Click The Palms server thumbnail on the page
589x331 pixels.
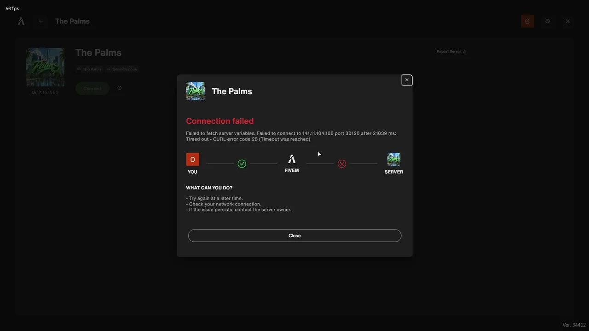coord(45,67)
